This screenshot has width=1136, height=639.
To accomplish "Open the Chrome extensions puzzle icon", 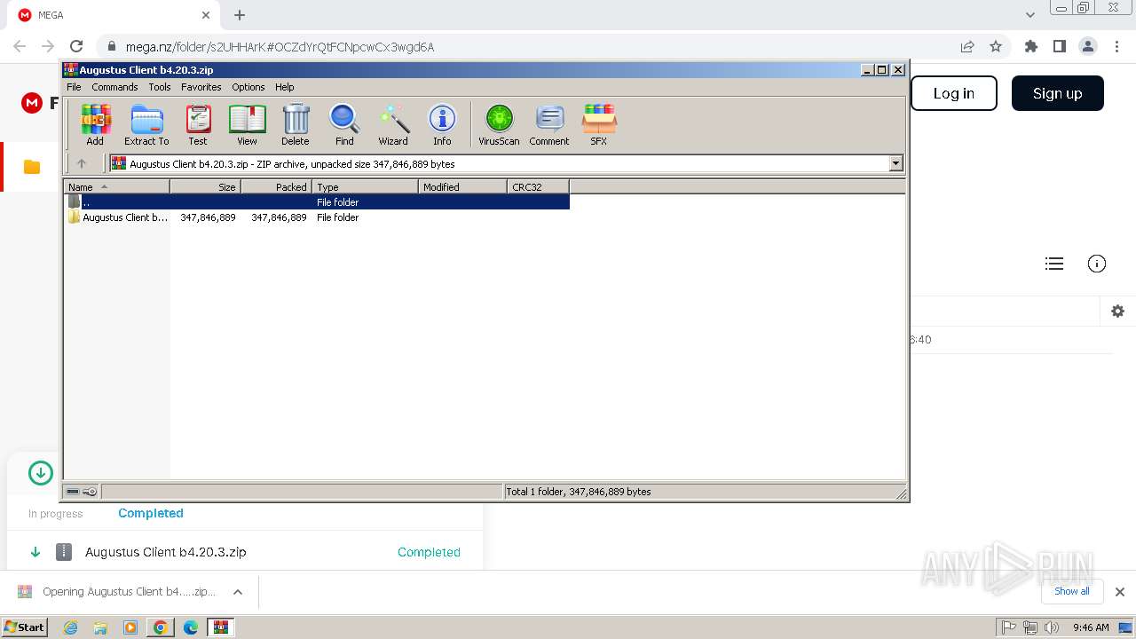I will click(1030, 46).
